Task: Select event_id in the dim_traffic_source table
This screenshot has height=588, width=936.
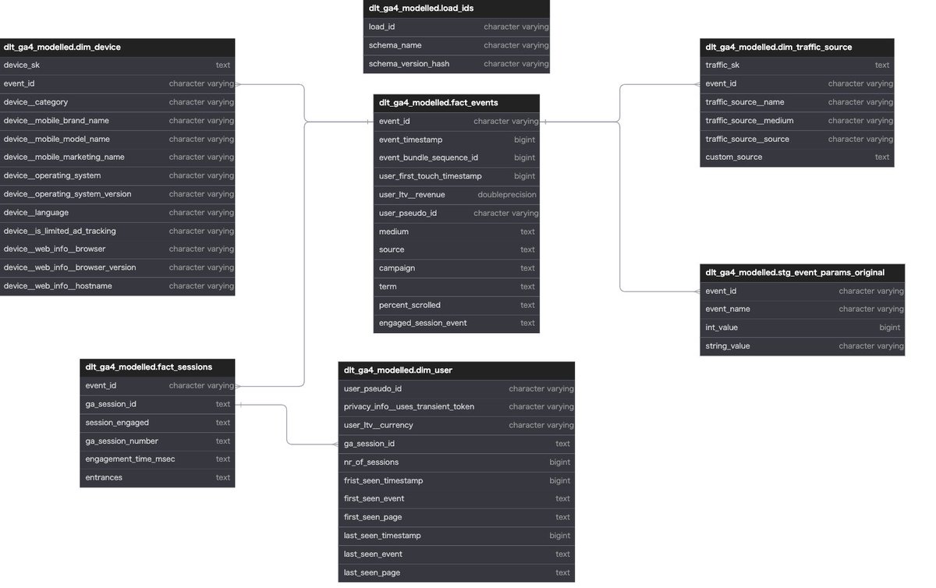Action: point(797,83)
